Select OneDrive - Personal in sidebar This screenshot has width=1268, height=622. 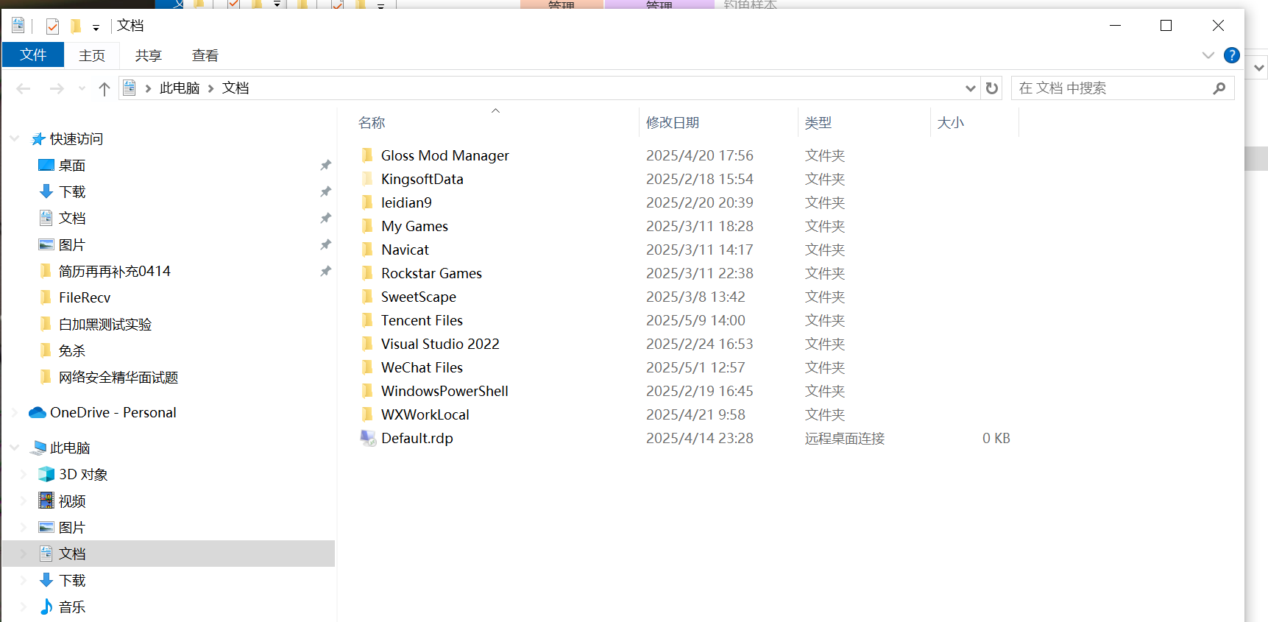pyautogui.click(x=113, y=413)
